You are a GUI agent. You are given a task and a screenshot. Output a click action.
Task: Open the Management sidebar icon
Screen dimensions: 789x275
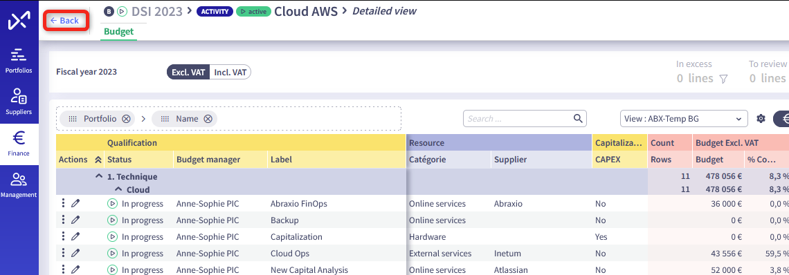19,185
